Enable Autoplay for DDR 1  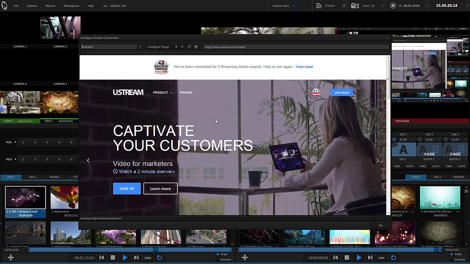218,260
